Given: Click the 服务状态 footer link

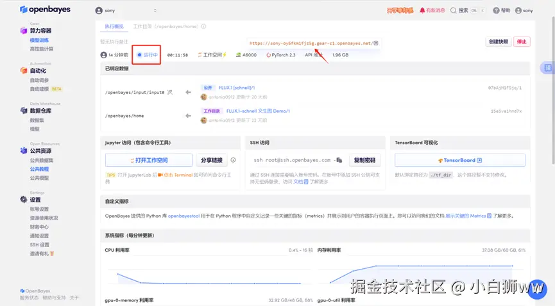Looking at the screenshot, I should coord(29,298).
